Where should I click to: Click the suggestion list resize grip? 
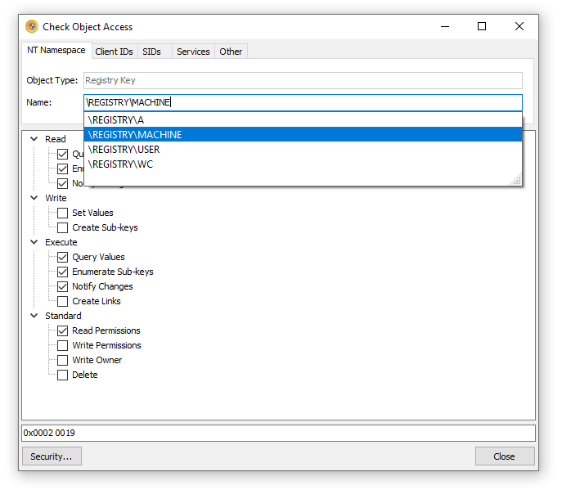coord(516,180)
